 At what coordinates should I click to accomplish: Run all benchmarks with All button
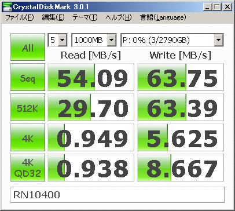[28, 47]
